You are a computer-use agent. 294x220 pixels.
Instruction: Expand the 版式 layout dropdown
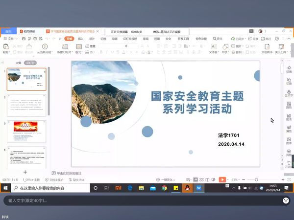point(78,52)
